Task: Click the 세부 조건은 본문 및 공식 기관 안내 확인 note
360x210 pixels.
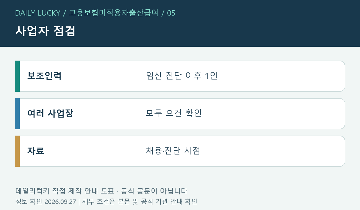Action: point(139,202)
